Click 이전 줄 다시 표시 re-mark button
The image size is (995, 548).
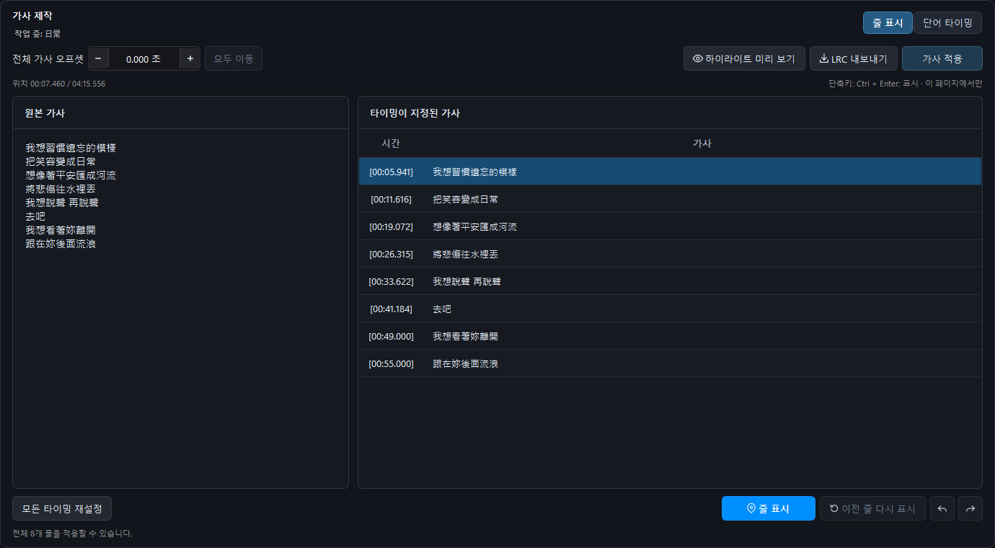coord(872,508)
